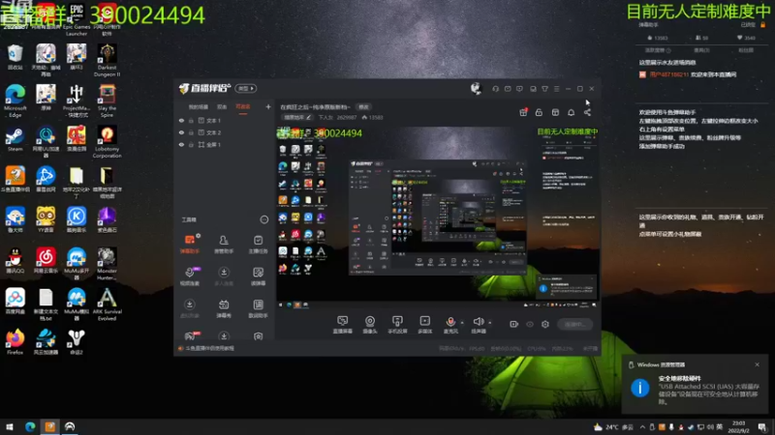Open the notification bell icon above the preview

[x=571, y=112]
